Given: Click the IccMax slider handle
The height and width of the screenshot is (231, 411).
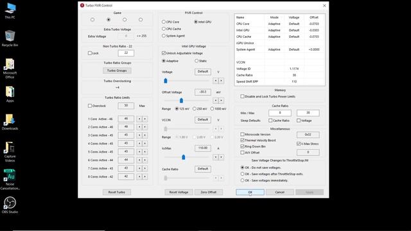Looking at the screenshot, I should [184, 157].
